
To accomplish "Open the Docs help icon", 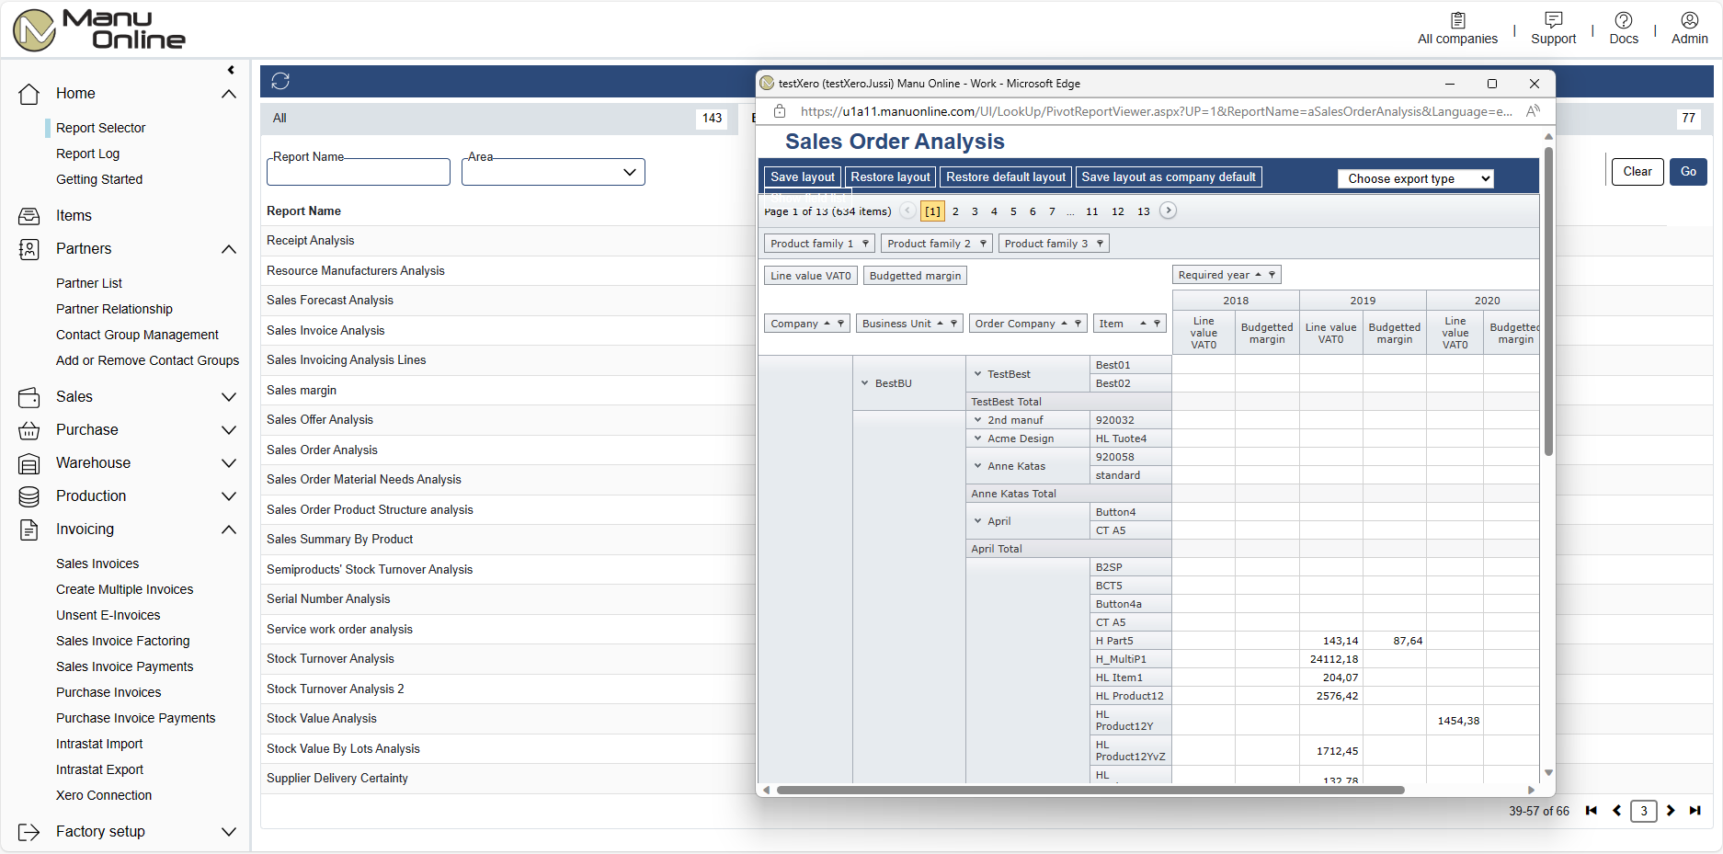I will click(x=1623, y=21).
